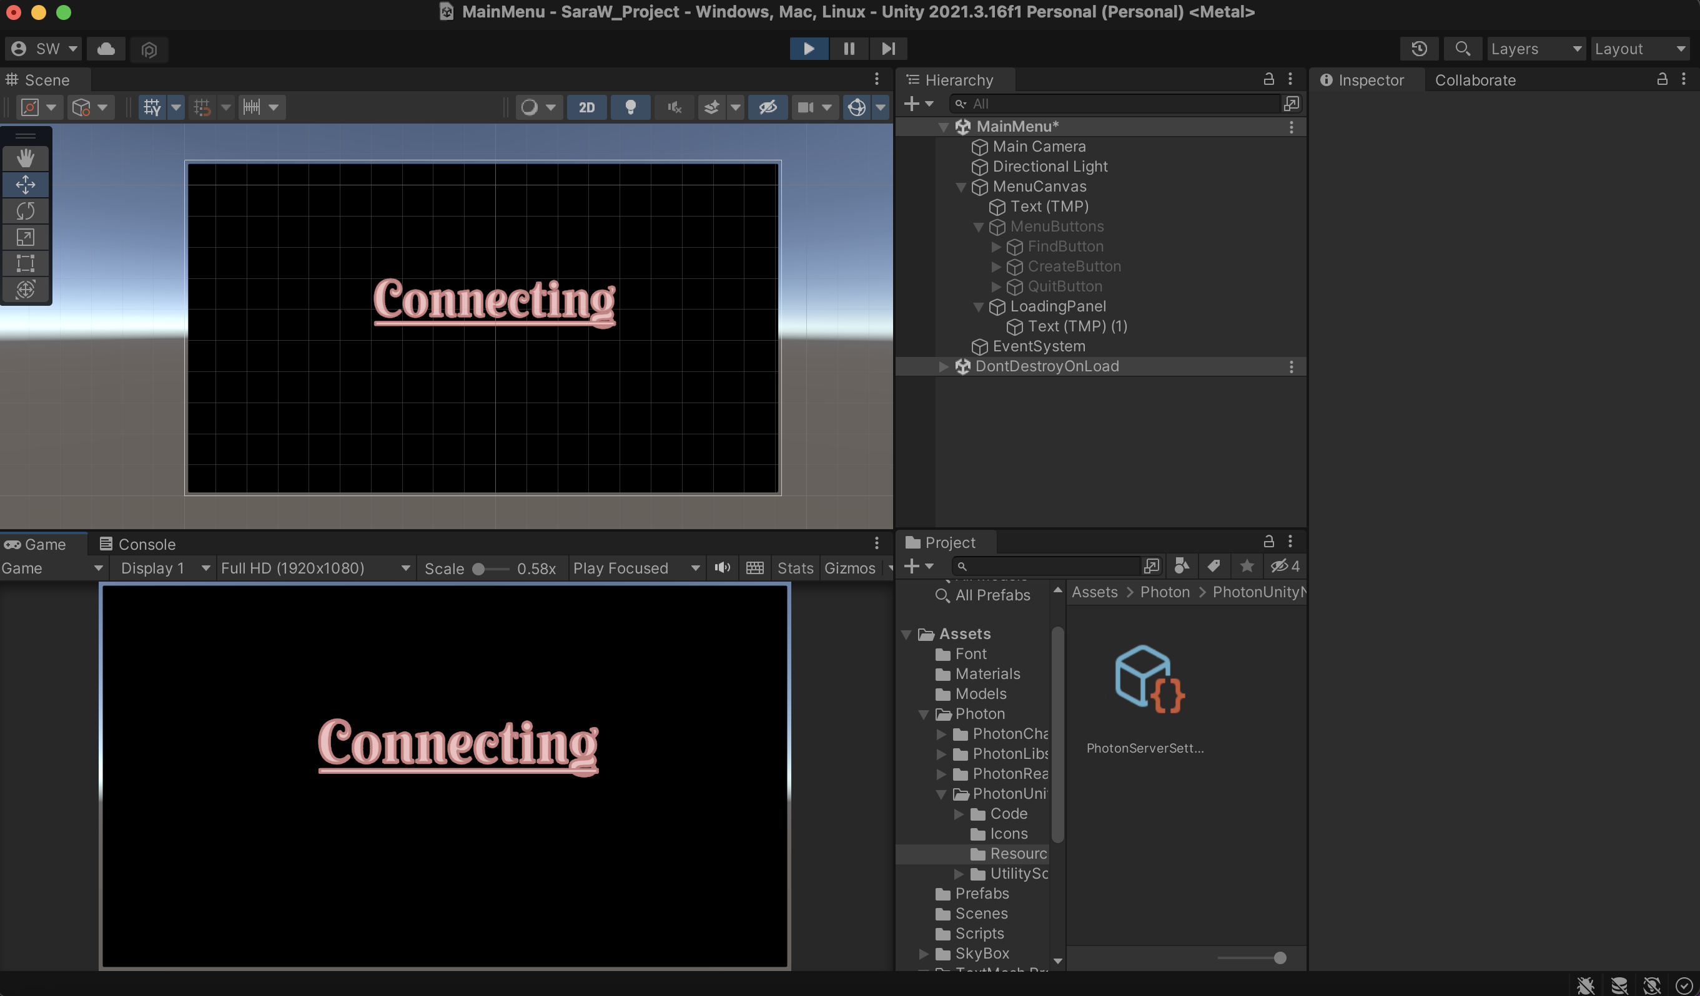Select the Rect Transform tool

(x=26, y=263)
